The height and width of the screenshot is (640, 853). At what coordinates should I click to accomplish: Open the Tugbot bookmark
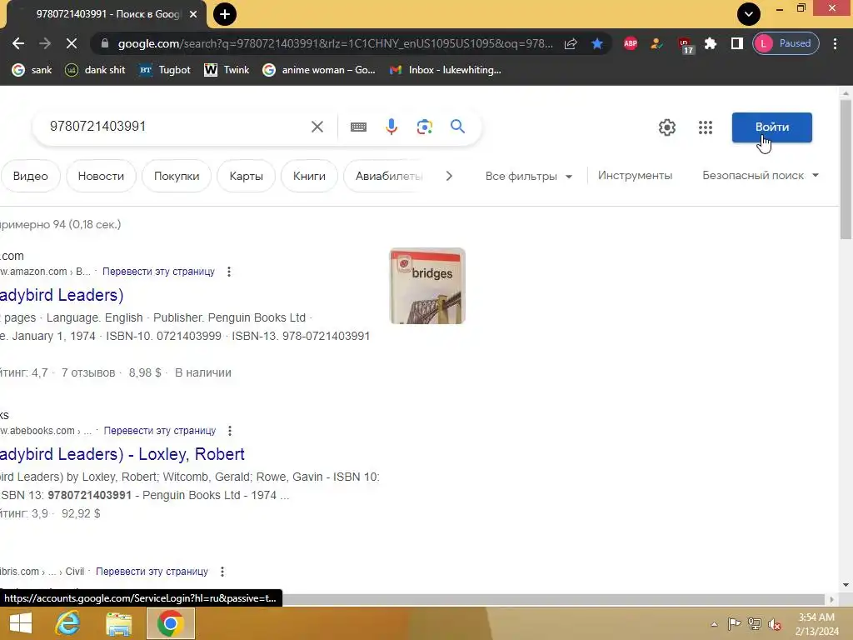[x=165, y=70]
